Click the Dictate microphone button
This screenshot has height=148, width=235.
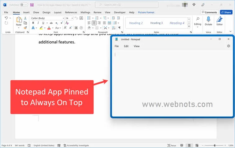[209, 21]
